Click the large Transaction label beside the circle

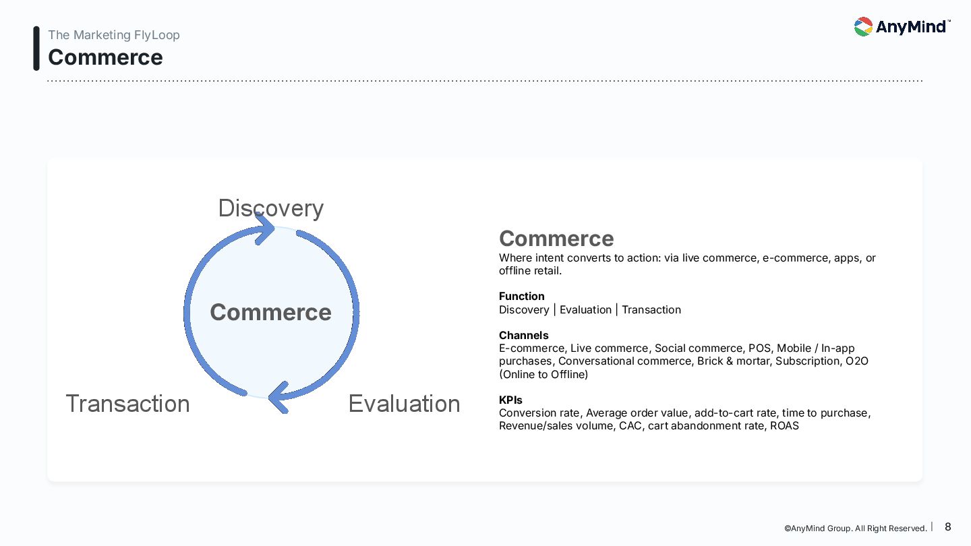[x=127, y=403]
